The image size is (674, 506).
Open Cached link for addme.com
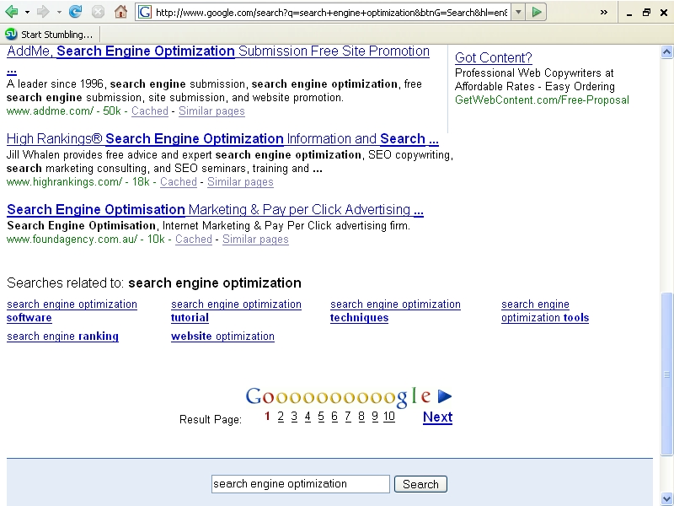point(150,111)
